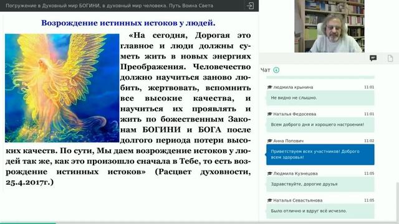Click the 11:05 timestamp of Людмила Кузнецова

(369, 174)
